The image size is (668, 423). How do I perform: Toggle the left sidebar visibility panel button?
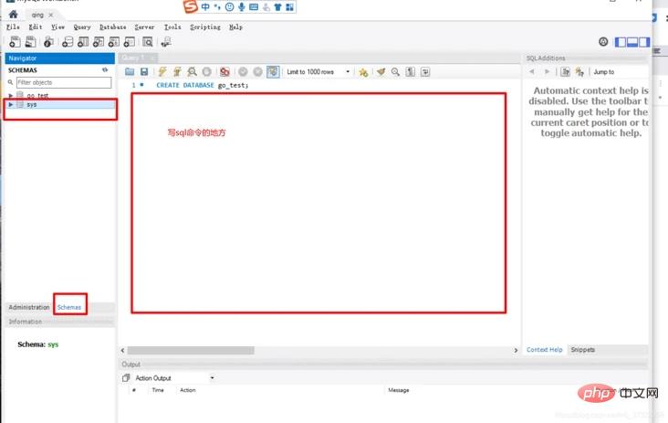pos(621,42)
